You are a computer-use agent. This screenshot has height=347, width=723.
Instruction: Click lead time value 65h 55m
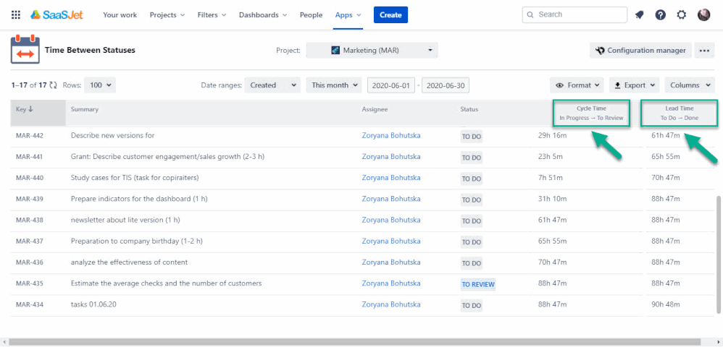pos(665,156)
